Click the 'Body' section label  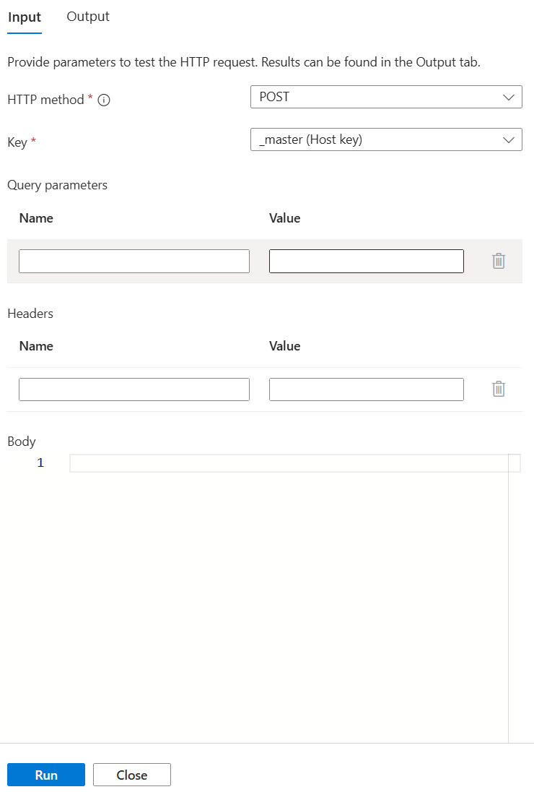22,442
